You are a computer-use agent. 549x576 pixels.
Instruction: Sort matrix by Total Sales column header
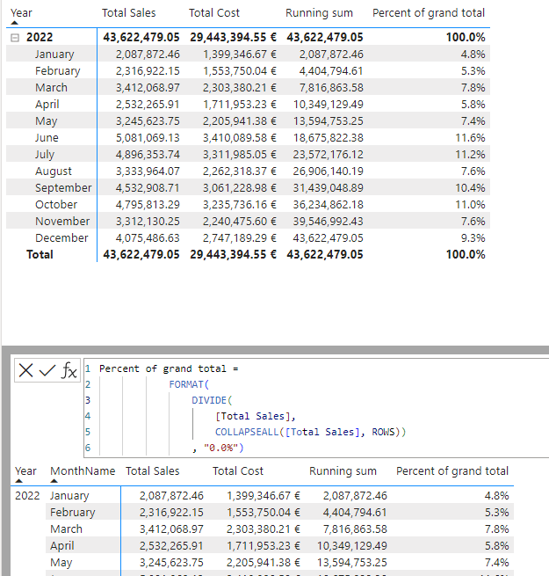128,13
